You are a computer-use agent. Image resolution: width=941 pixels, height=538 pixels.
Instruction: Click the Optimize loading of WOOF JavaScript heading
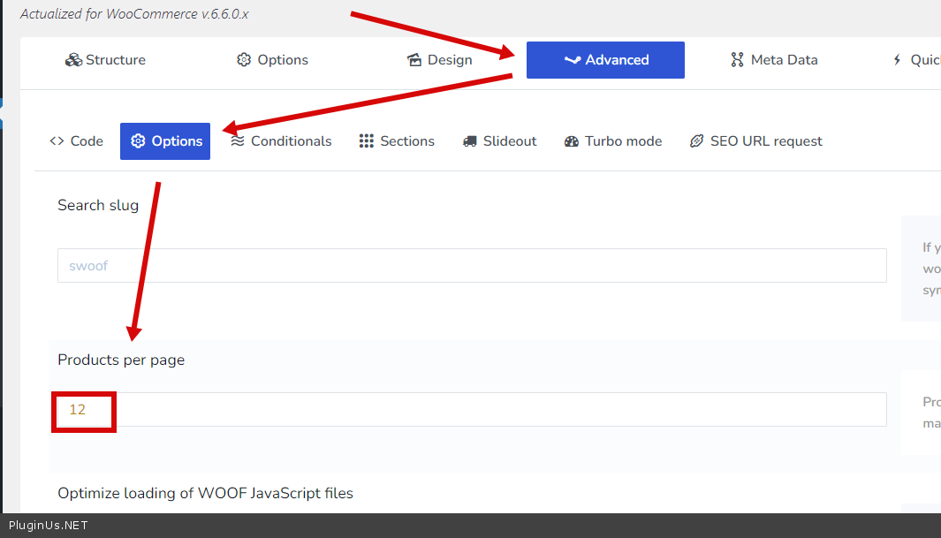pyautogui.click(x=205, y=493)
